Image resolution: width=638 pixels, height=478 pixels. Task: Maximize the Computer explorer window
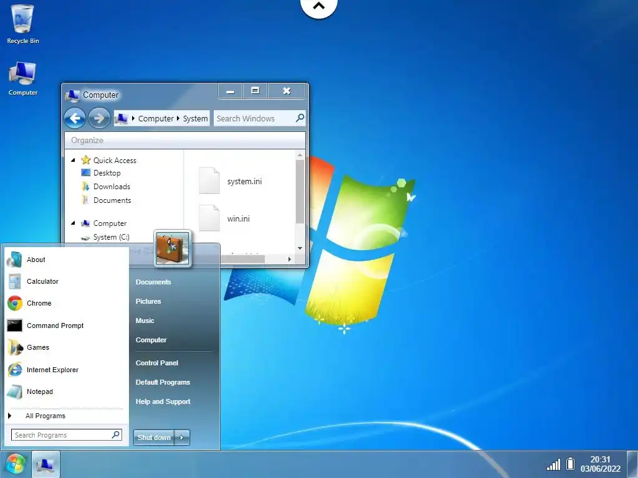tap(255, 91)
